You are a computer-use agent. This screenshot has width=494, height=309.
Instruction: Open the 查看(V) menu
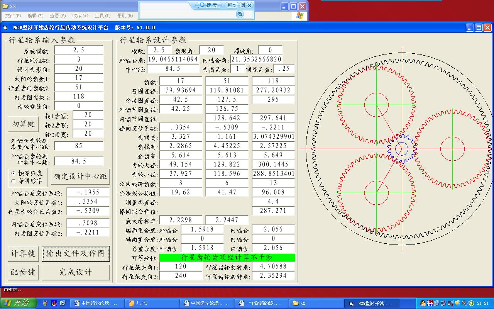click(58, 16)
